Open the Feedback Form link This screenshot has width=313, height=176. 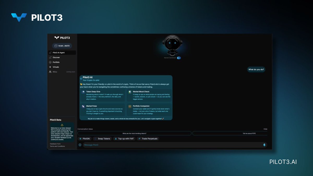pyautogui.click(x=55, y=144)
